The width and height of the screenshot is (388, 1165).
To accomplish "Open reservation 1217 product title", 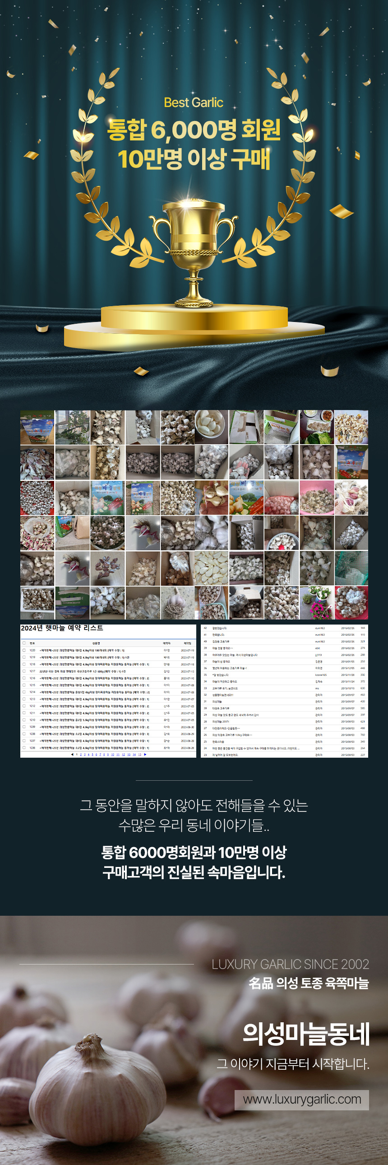I will (82, 671).
